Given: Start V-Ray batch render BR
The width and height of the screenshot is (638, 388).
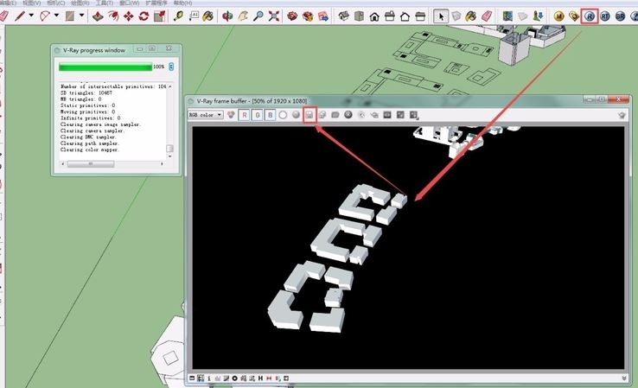Looking at the screenshot, I should pos(620,16).
